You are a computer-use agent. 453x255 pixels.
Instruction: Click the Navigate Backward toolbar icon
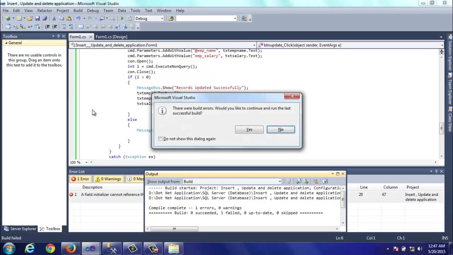click(x=102, y=18)
